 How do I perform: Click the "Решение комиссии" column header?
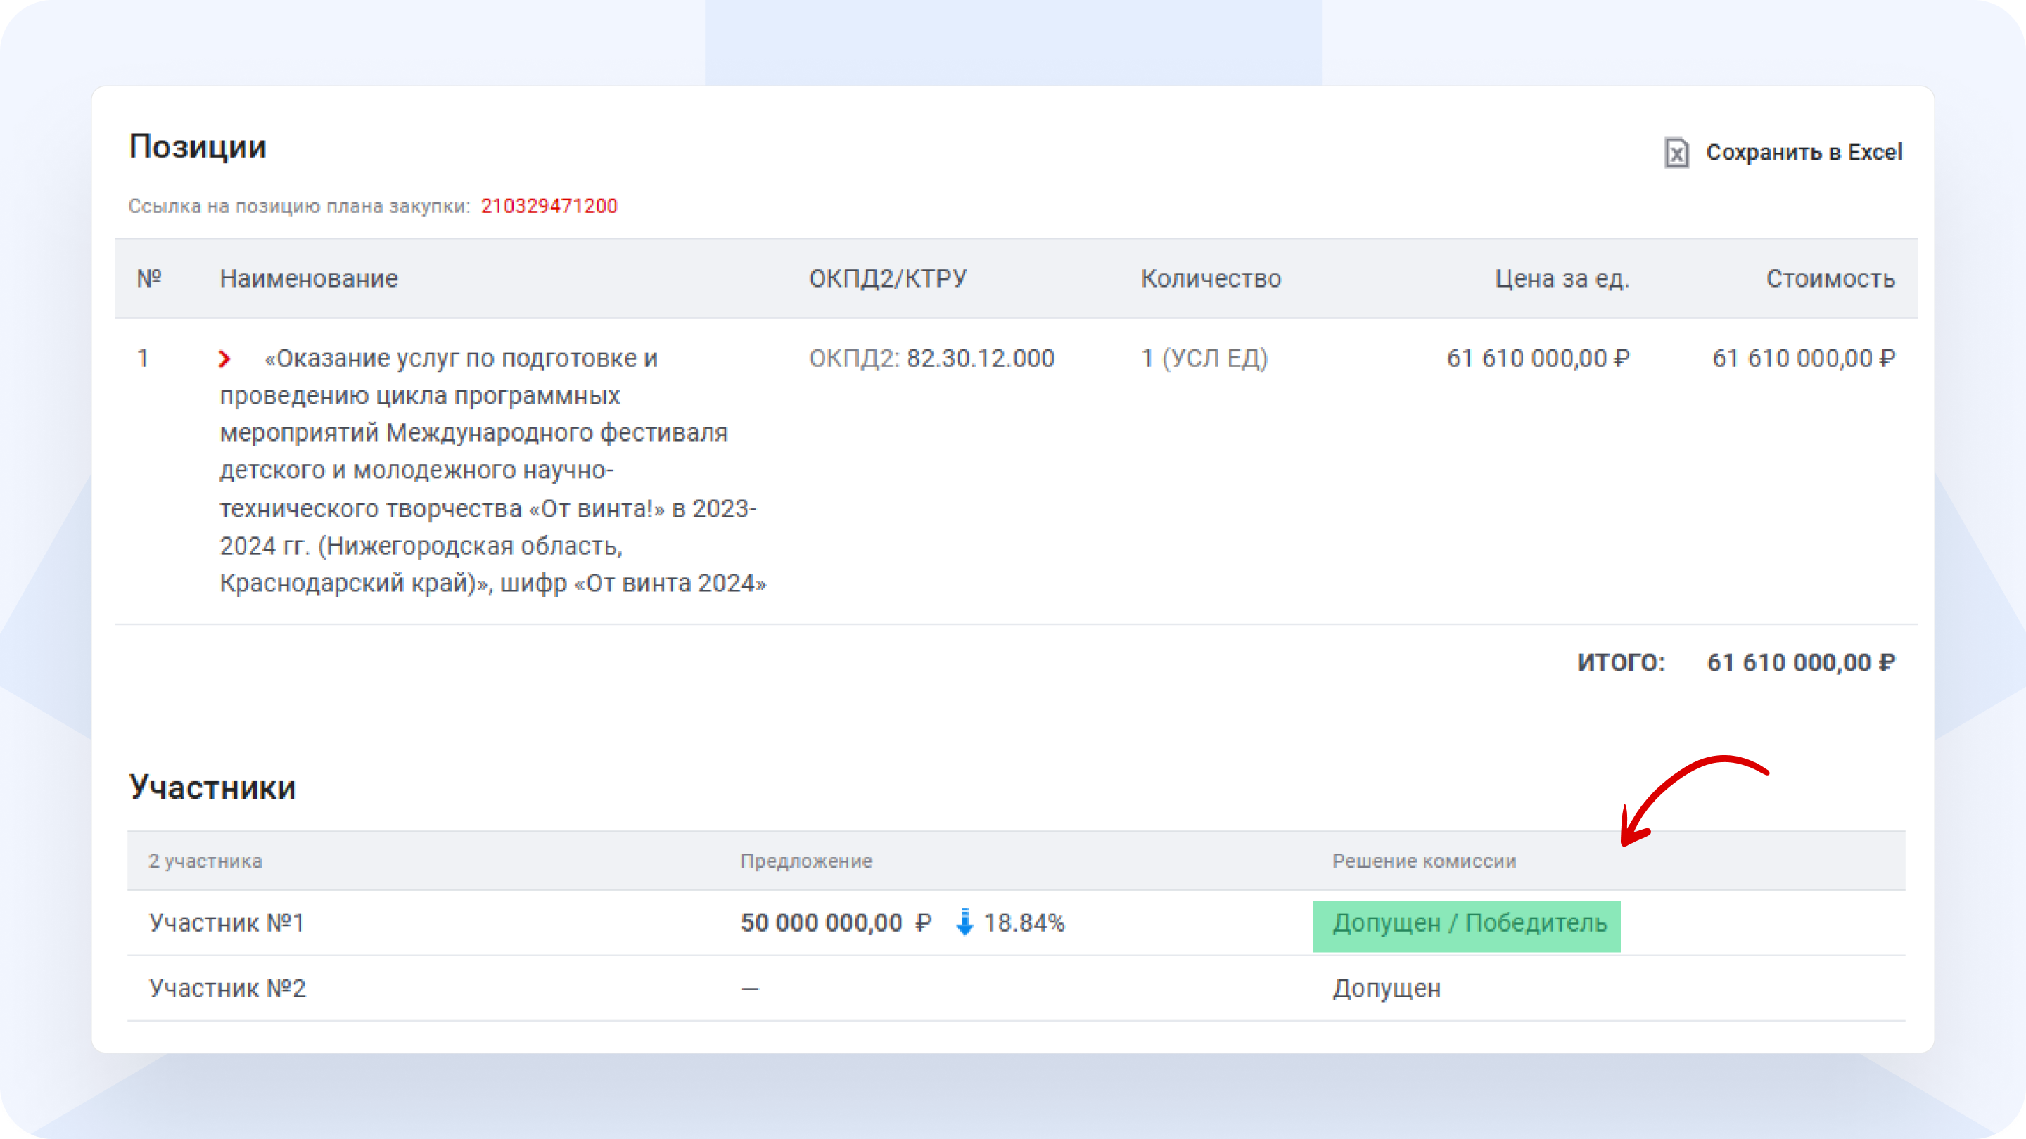[x=1424, y=861]
